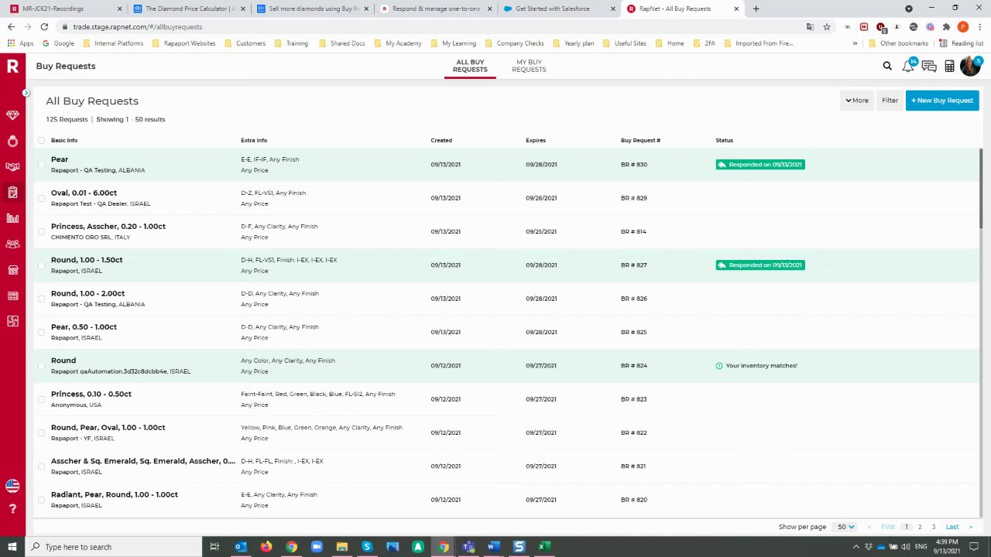The width and height of the screenshot is (991, 557).
Task: Reload the page
Action: 44,26
